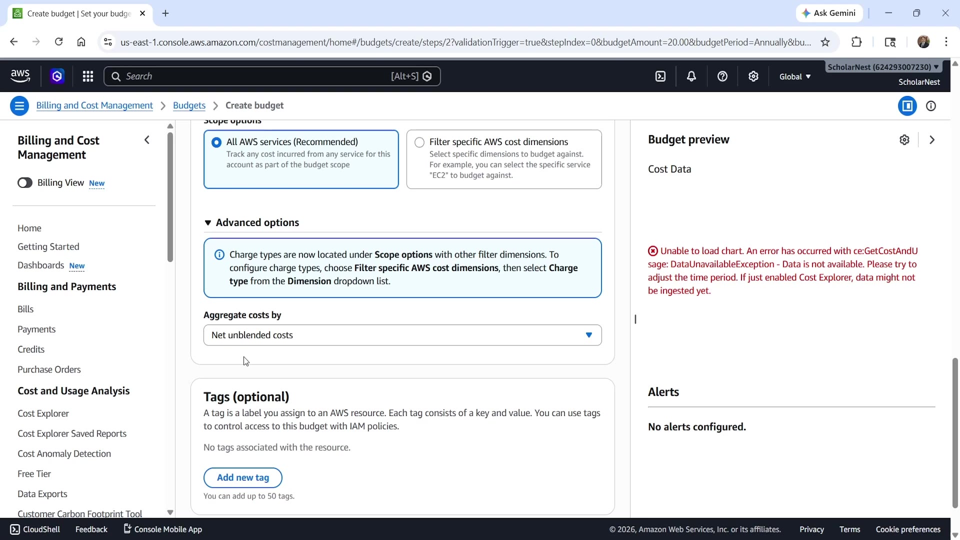
Task: Open Chrome three-dot menu
Action: pyautogui.click(x=946, y=42)
